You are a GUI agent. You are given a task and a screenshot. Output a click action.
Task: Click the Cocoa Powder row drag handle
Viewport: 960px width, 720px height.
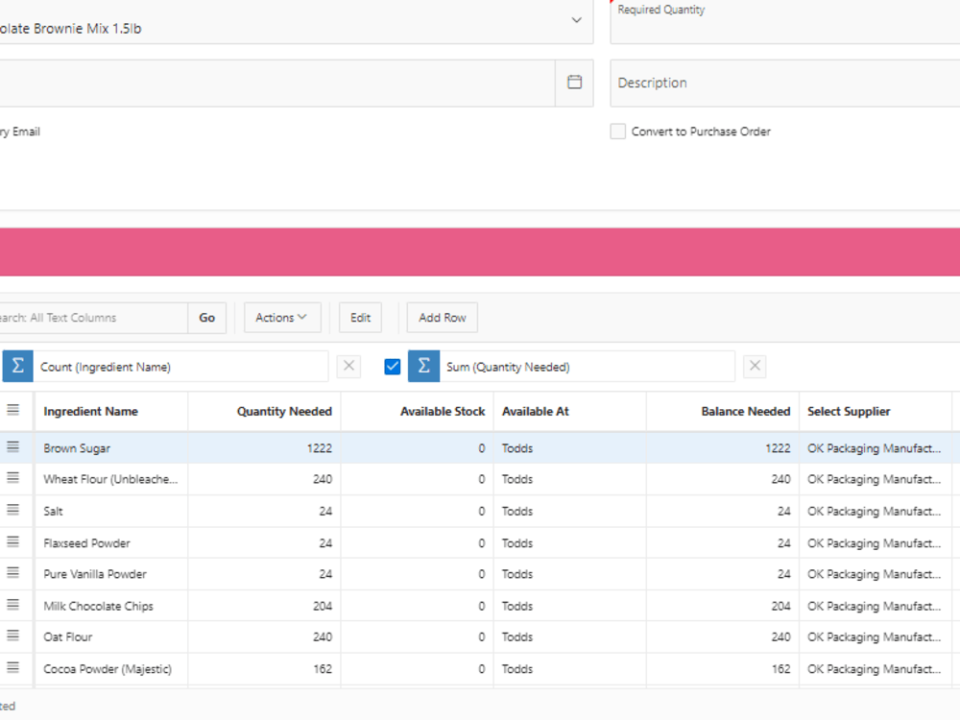point(15,668)
